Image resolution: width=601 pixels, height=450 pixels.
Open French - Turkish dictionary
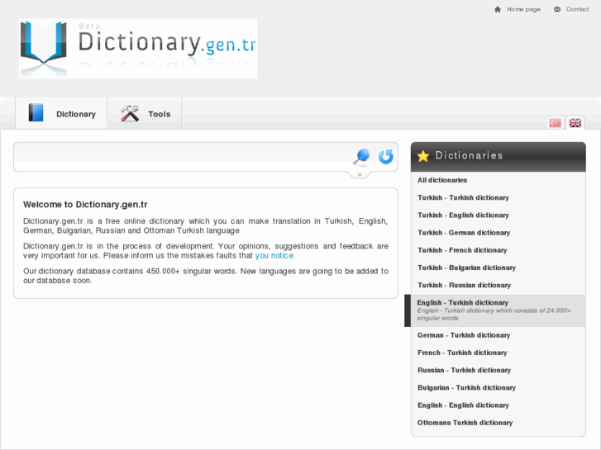(x=462, y=353)
